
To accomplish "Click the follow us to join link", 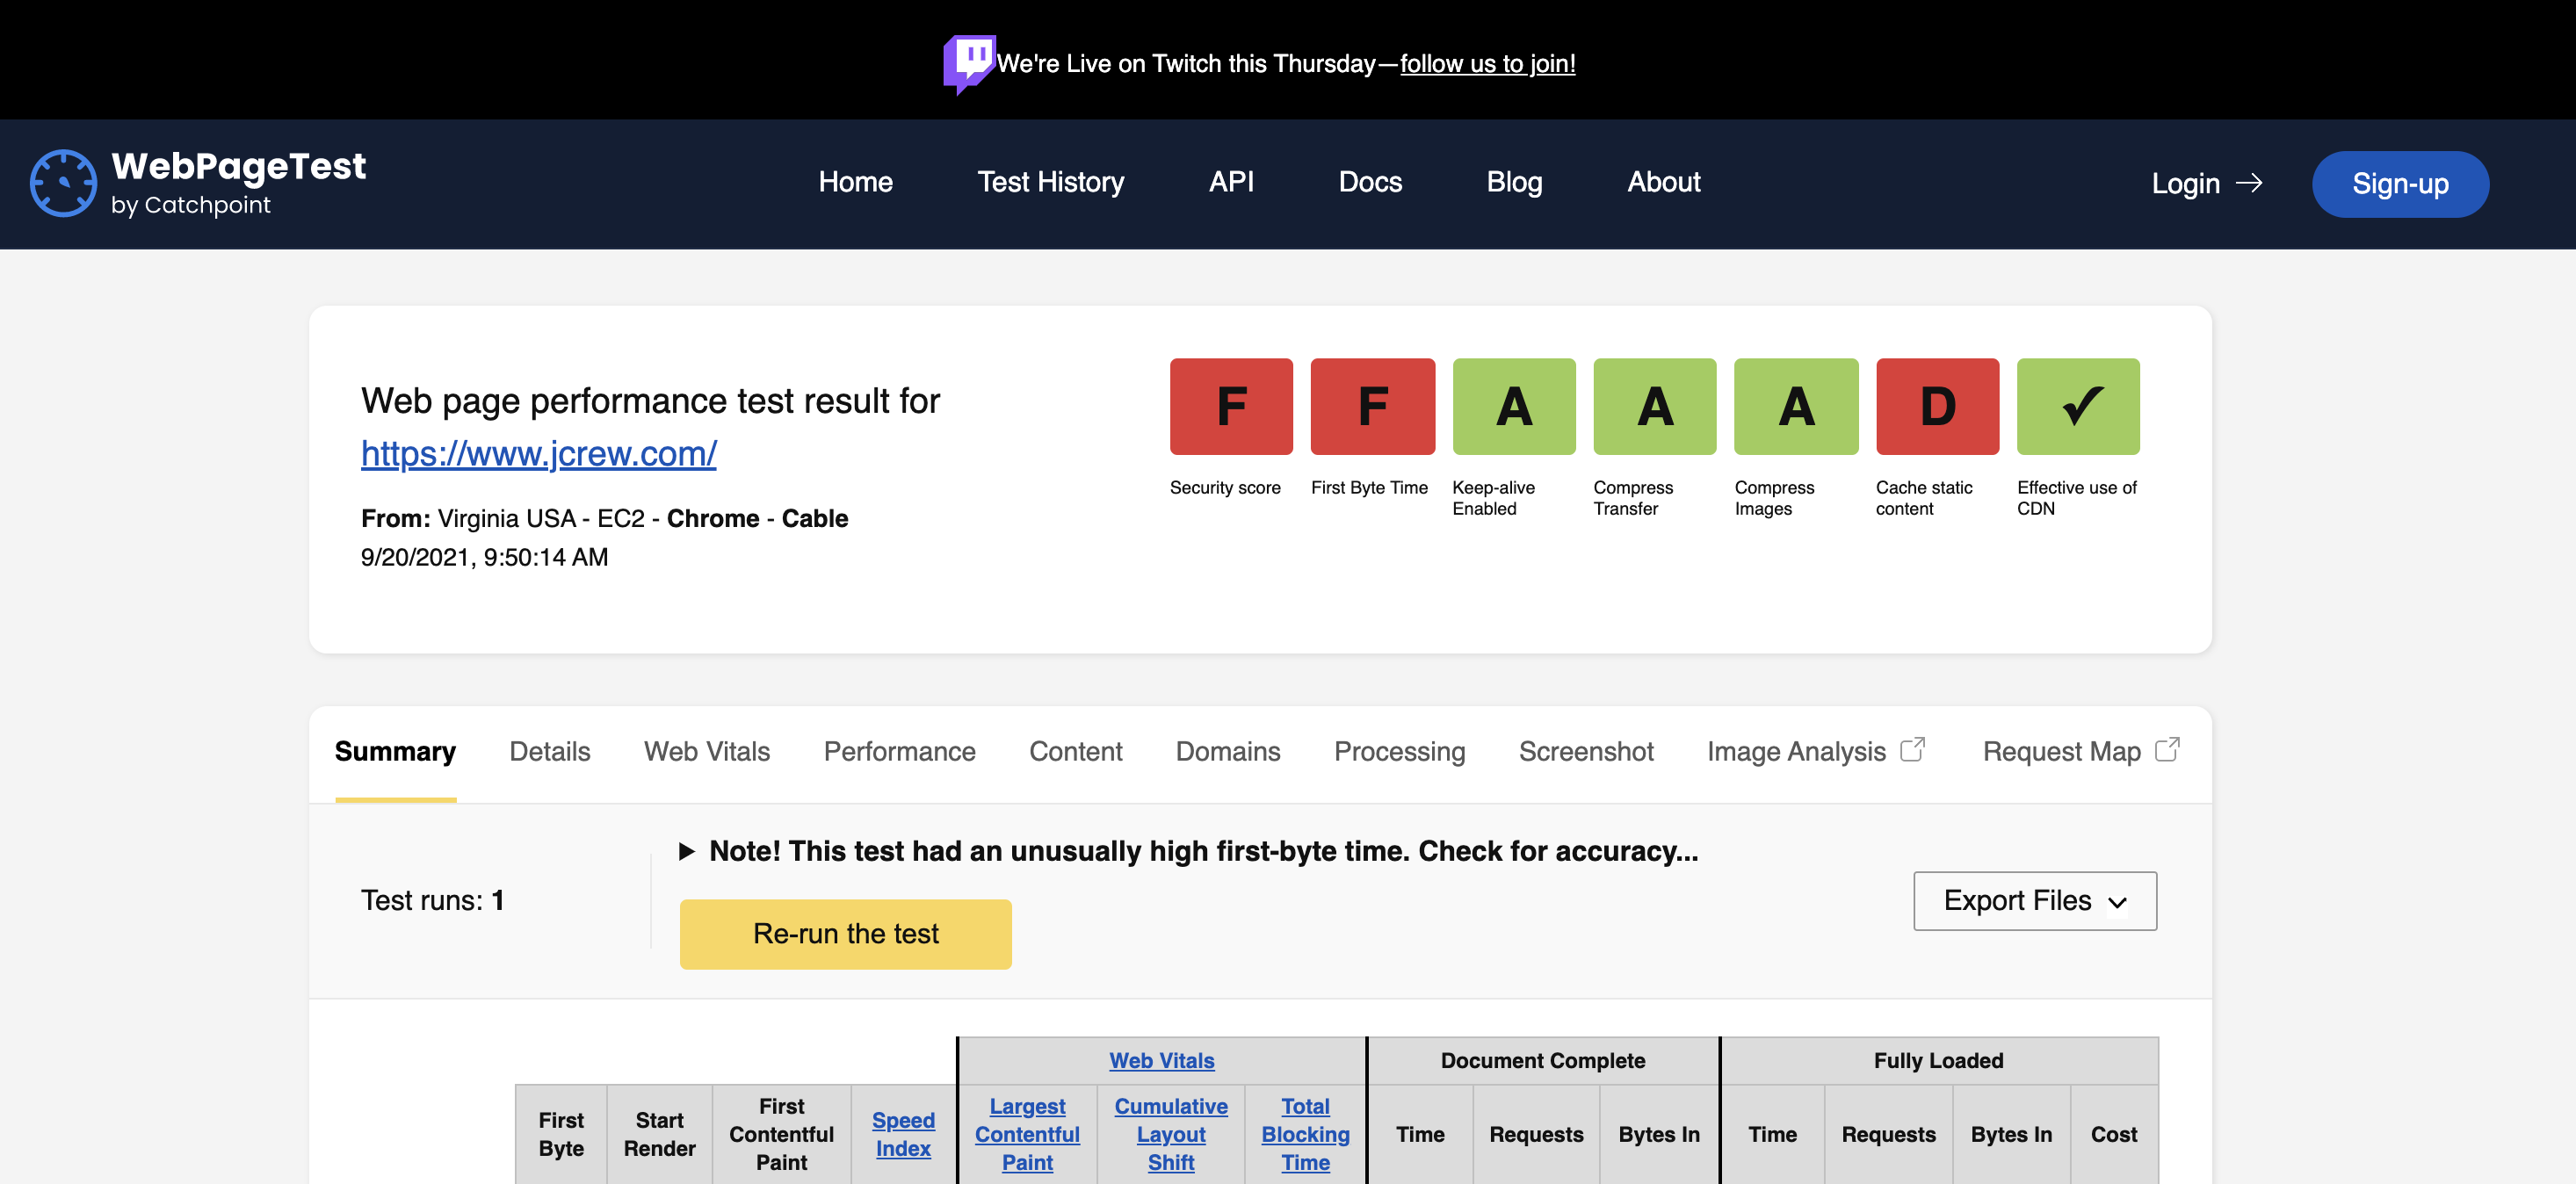I will (x=1487, y=63).
